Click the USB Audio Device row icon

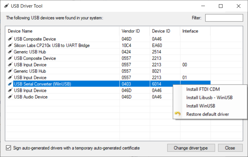pyautogui.click(x=10, y=97)
